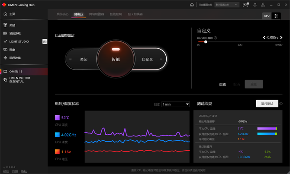Open LIGHT STUDIO in the sidebar
Image resolution: width=290 pixels, height=174 pixels.
19,41
